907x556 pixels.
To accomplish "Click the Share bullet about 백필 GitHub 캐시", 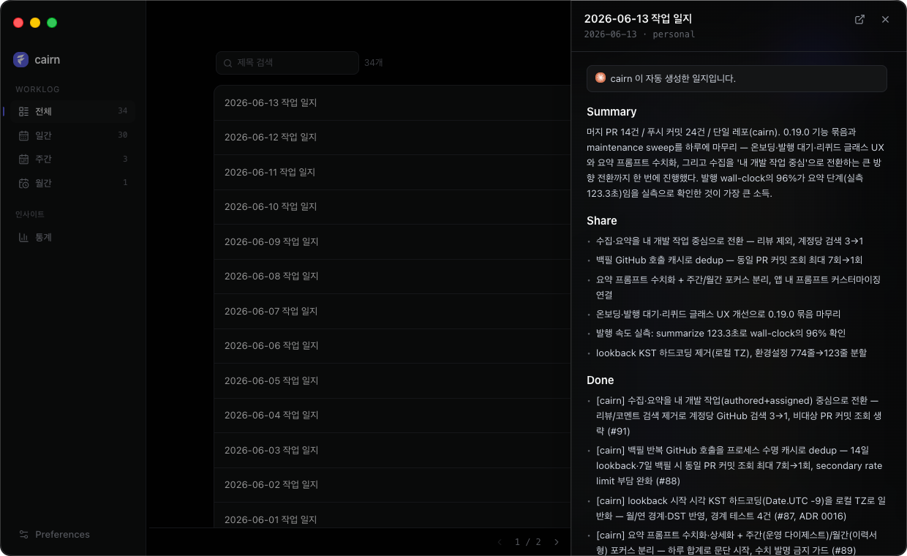I will [728, 260].
